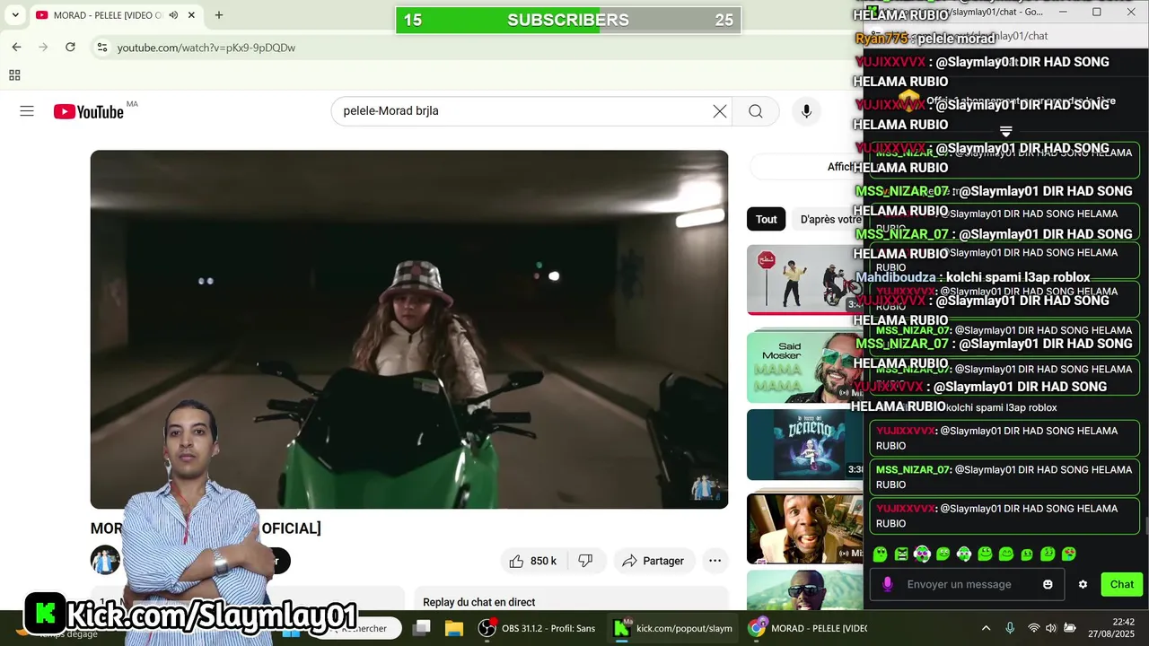1149x646 pixels.
Task: Open the volume speaker tray icon
Action: (x=1051, y=628)
